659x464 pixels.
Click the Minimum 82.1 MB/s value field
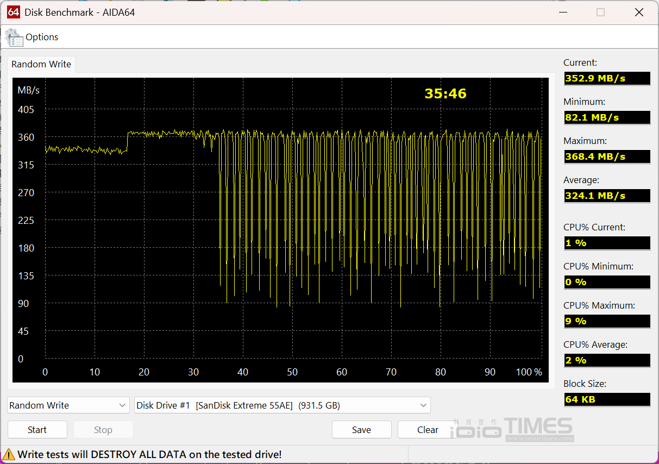(606, 117)
